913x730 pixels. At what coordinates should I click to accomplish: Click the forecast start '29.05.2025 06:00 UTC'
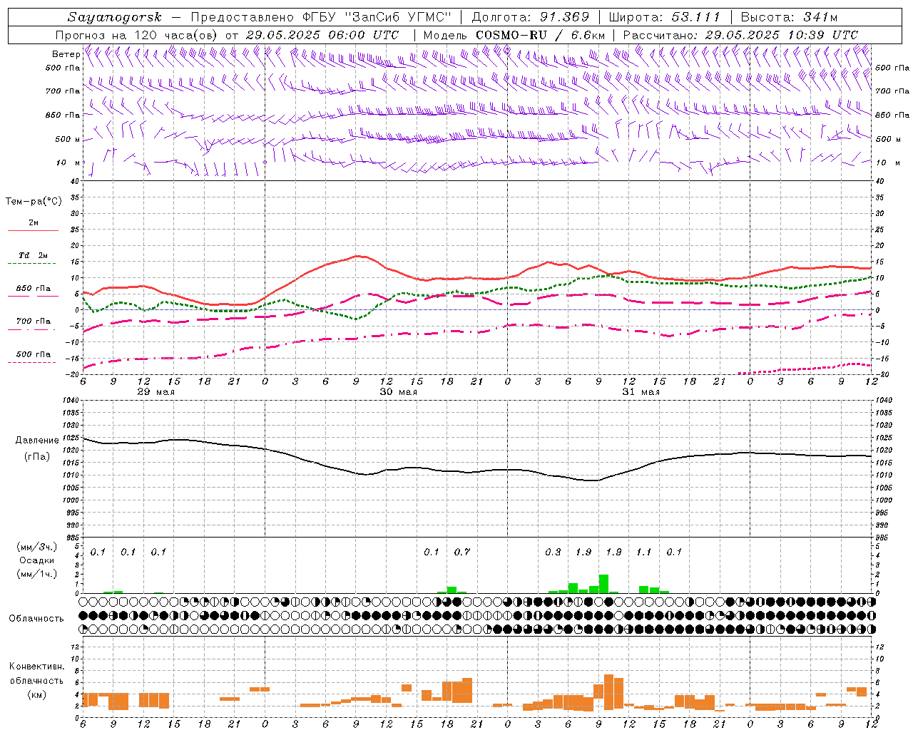tap(322, 35)
